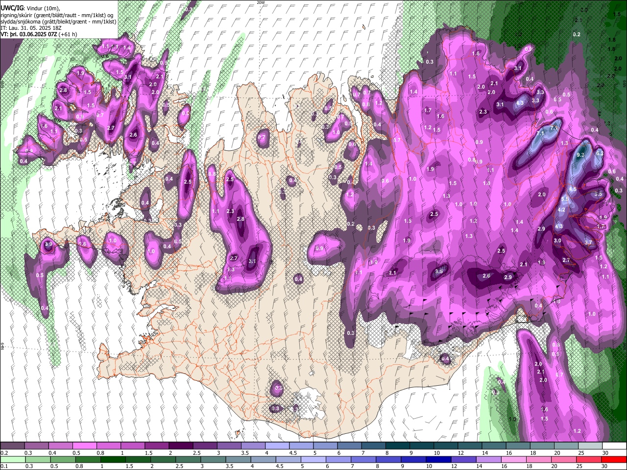The height and width of the screenshot is (470, 627).
Task: Click the white 30 swatch in top legend row
Action: (x=614, y=446)
